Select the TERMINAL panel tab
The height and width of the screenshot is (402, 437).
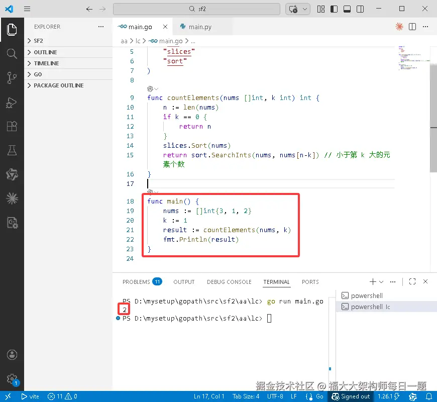pyautogui.click(x=276, y=282)
